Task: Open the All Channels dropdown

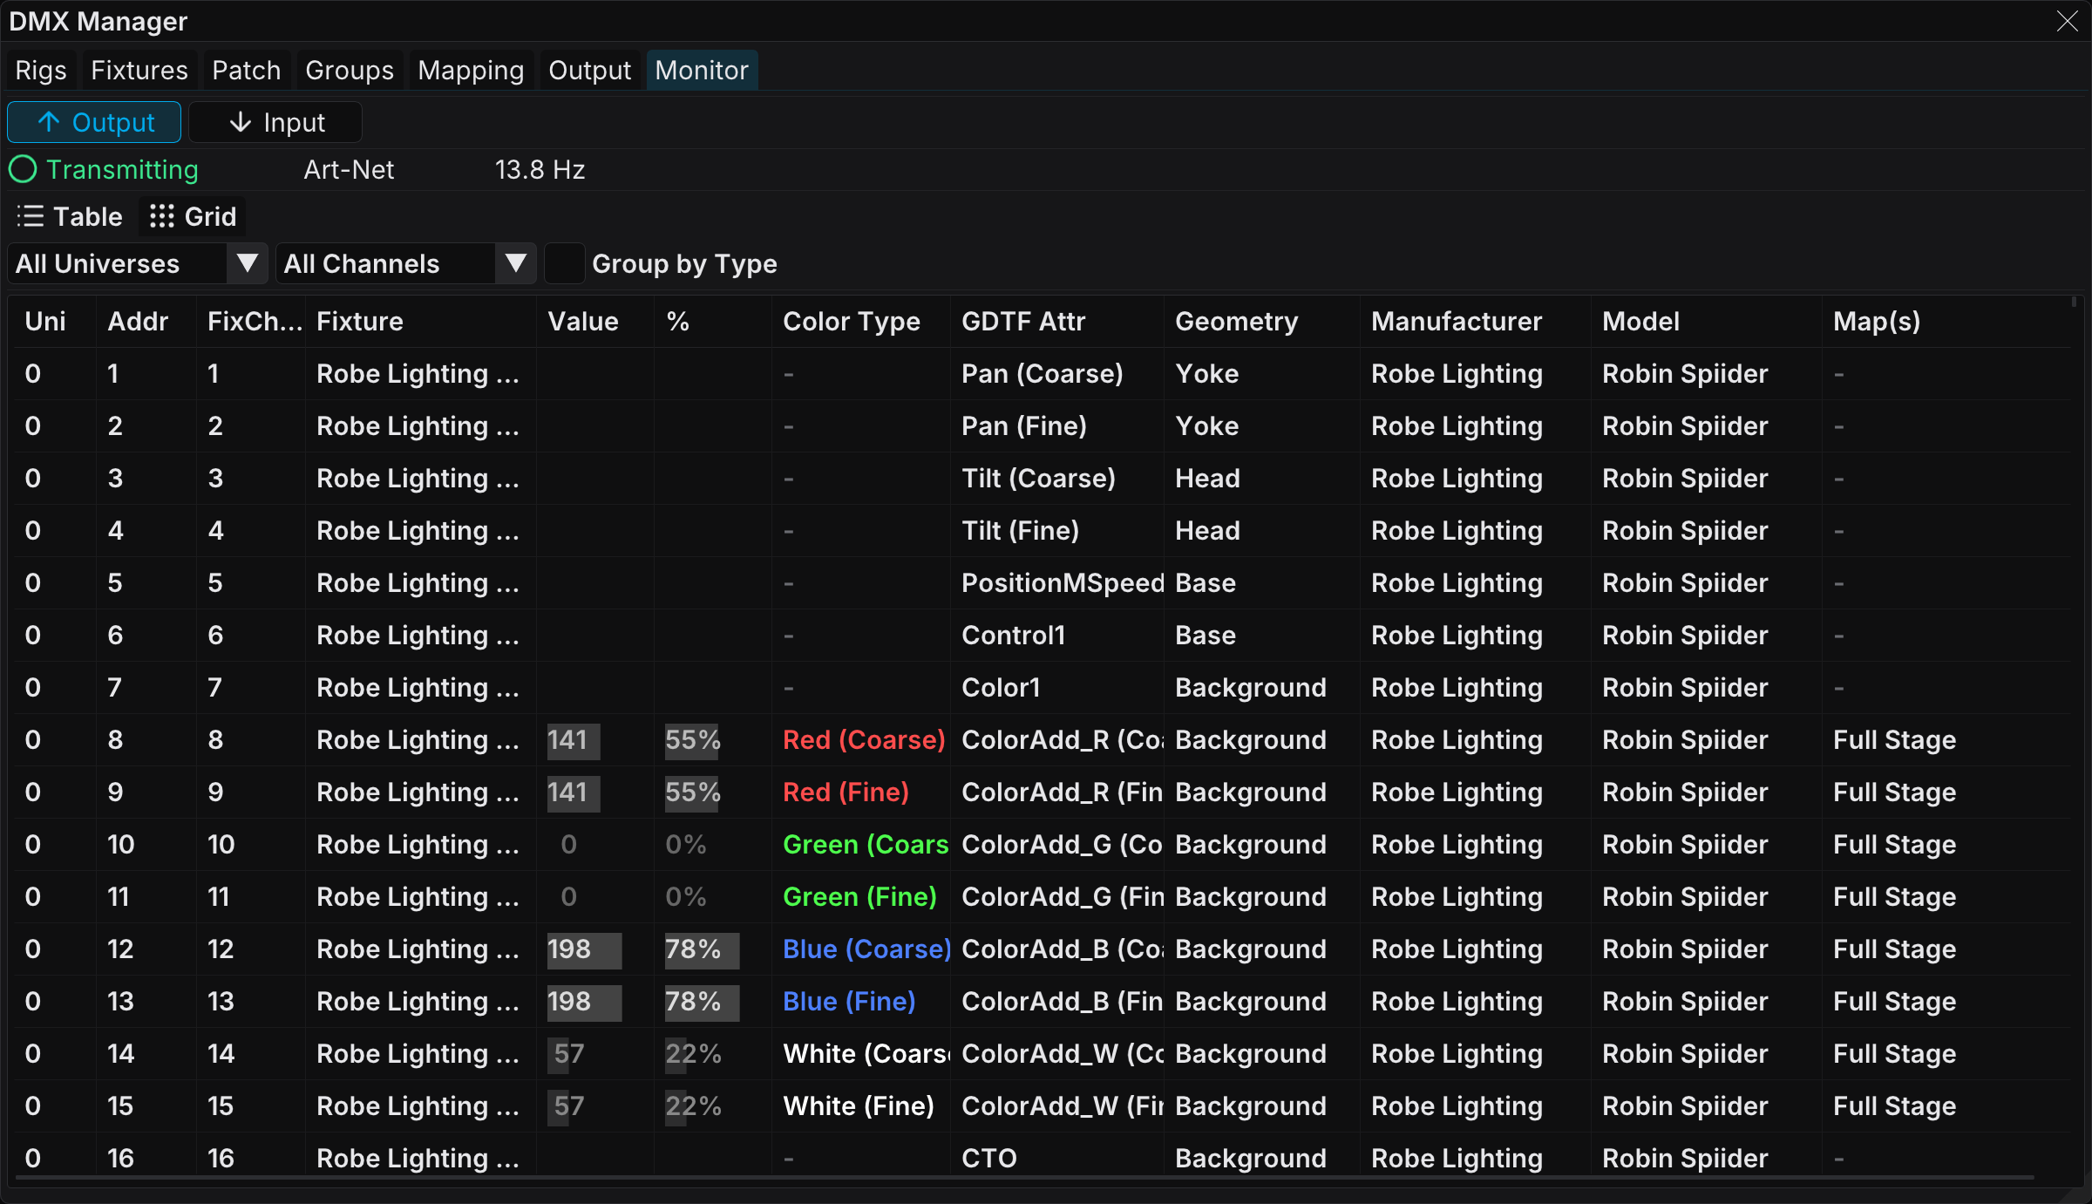Action: [406, 263]
